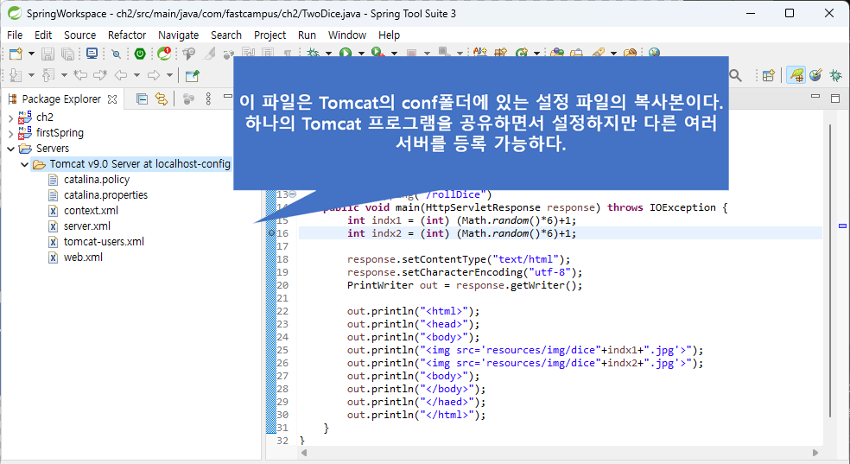
Task: Open the console monitor toolbar icon
Action: 92,54
